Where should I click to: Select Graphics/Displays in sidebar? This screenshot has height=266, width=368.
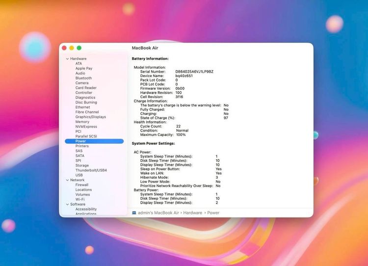[91, 117]
